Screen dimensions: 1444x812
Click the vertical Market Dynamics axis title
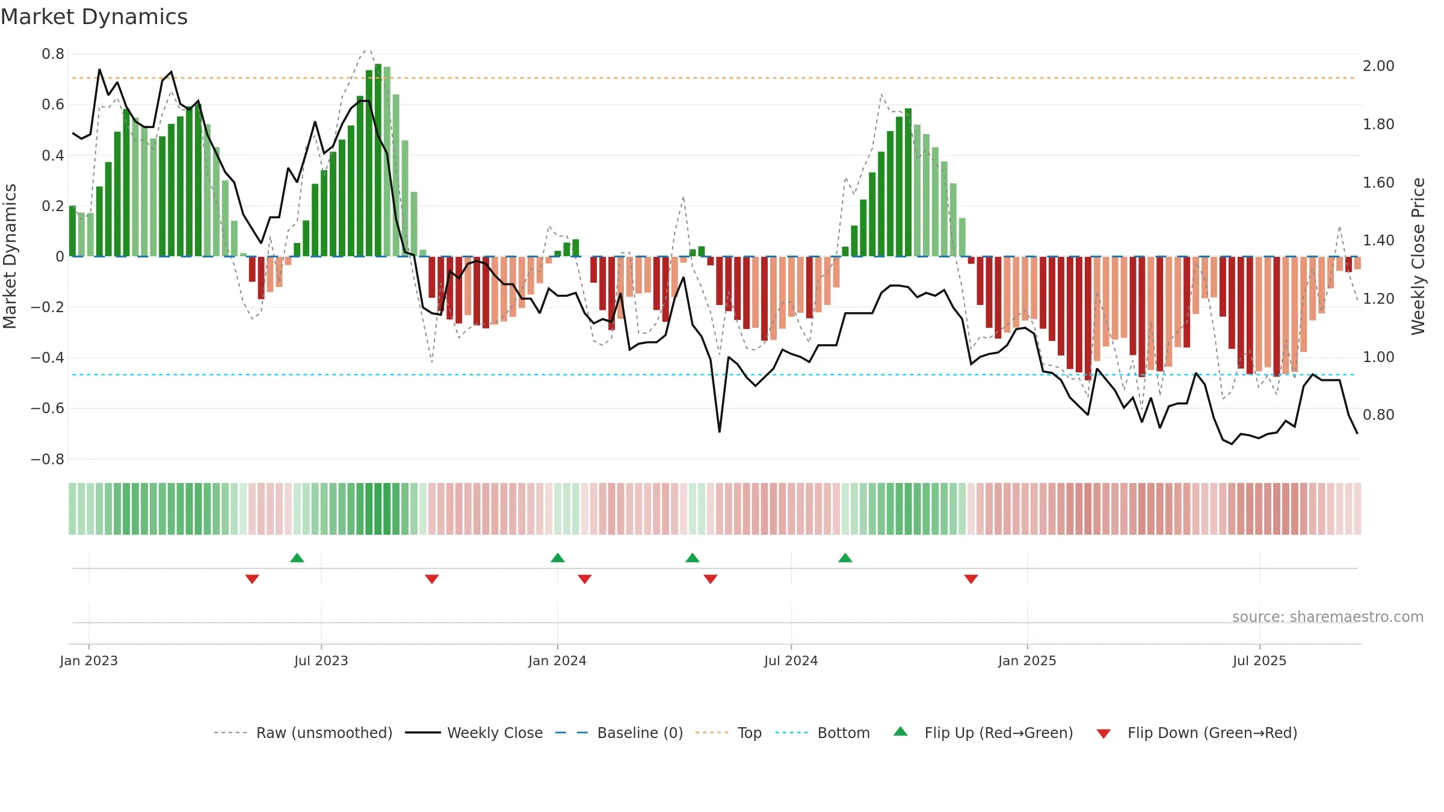click(x=10, y=256)
